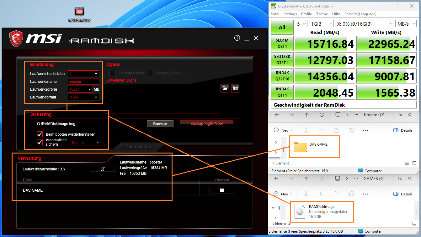
Task: Open the MB/s unit dropdown
Action: 406,24
